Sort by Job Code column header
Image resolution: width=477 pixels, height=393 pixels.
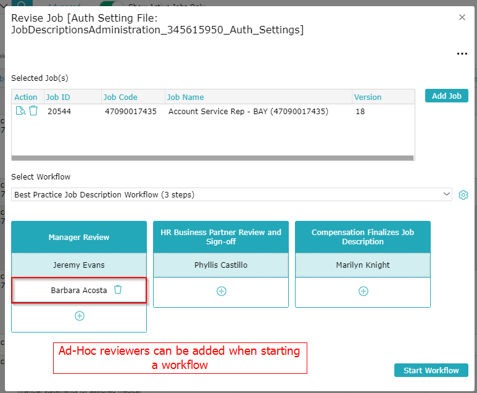[120, 97]
